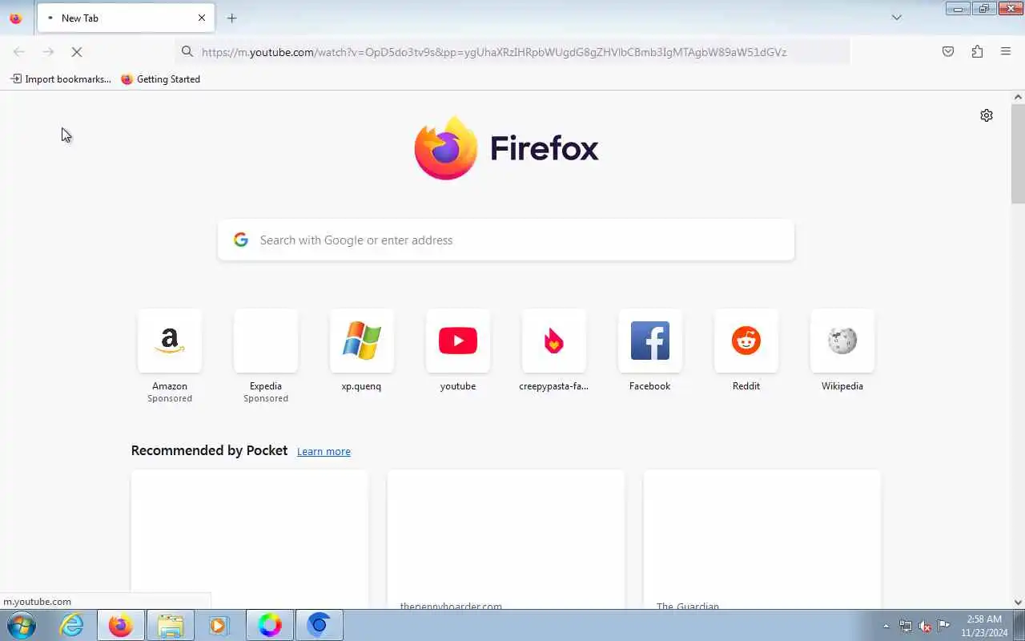
Task: Switch to Firefox taskbar button
Action: click(x=121, y=625)
